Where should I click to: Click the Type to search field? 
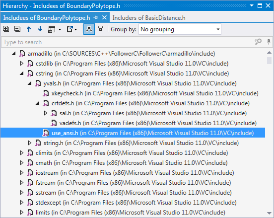[128, 42]
